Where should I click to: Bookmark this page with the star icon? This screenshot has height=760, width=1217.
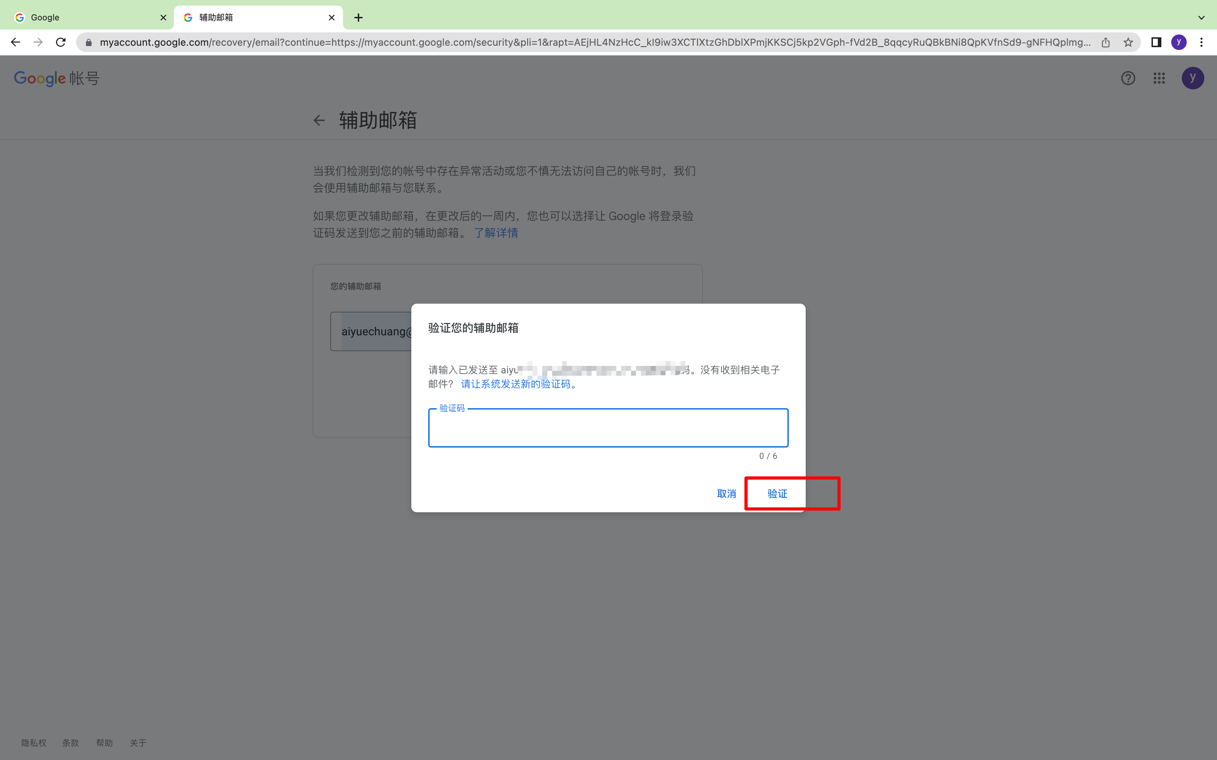1128,43
